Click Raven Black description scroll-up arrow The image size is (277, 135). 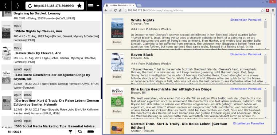tap(265, 54)
